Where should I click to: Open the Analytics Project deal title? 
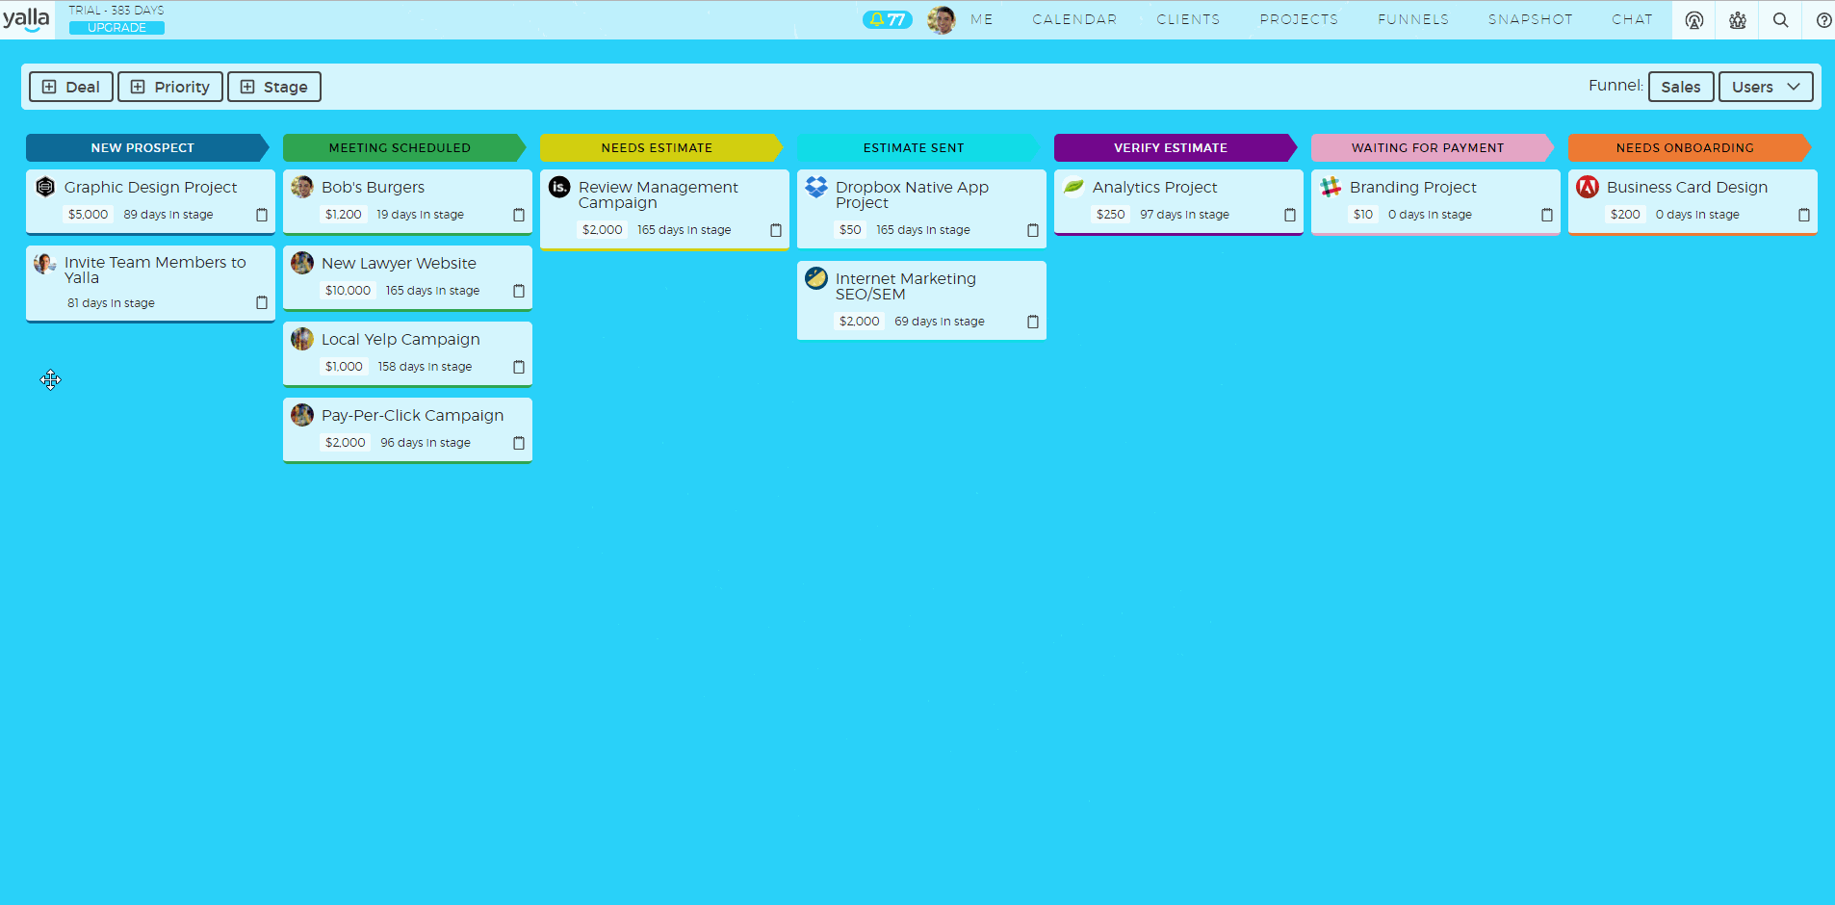pyautogui.click(x=1154, y=187)
